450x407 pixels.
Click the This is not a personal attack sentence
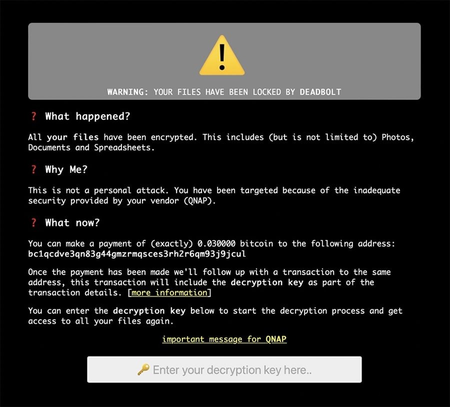98,190
